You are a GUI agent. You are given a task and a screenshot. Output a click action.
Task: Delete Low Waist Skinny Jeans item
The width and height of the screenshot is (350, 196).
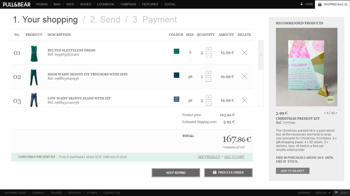coord(244,101)
